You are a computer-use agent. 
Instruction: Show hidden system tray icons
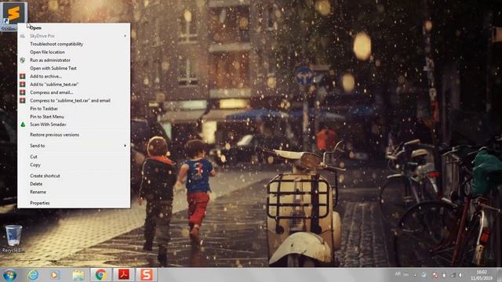coord(415,275)
